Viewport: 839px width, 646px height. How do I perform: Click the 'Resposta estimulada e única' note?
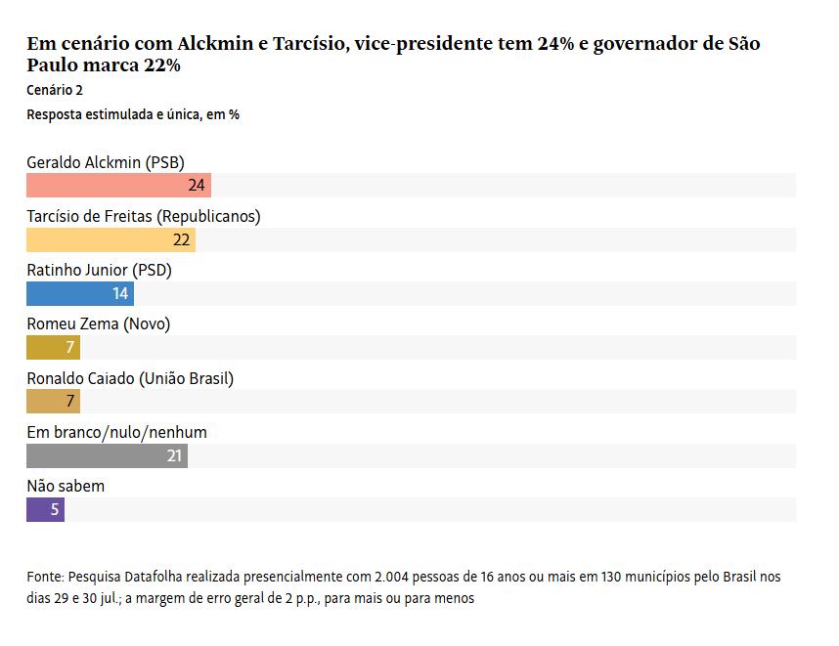pyautogui.click(x=133, y=114)
